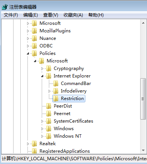Click the vertical scrollbar thumb

coord(143,99)
